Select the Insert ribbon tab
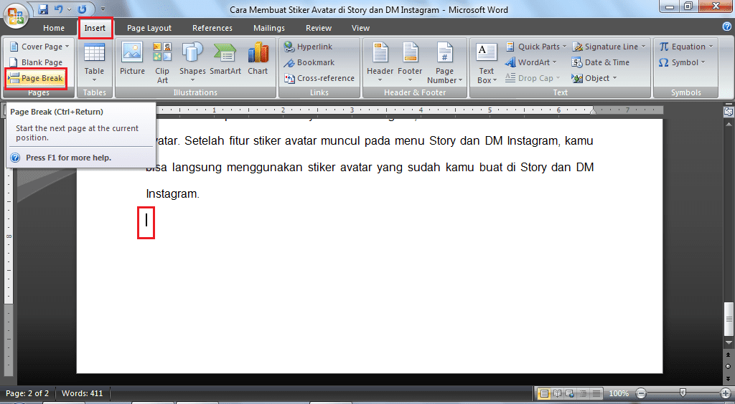This screenshot has height=404, width=735. point(95,28)
